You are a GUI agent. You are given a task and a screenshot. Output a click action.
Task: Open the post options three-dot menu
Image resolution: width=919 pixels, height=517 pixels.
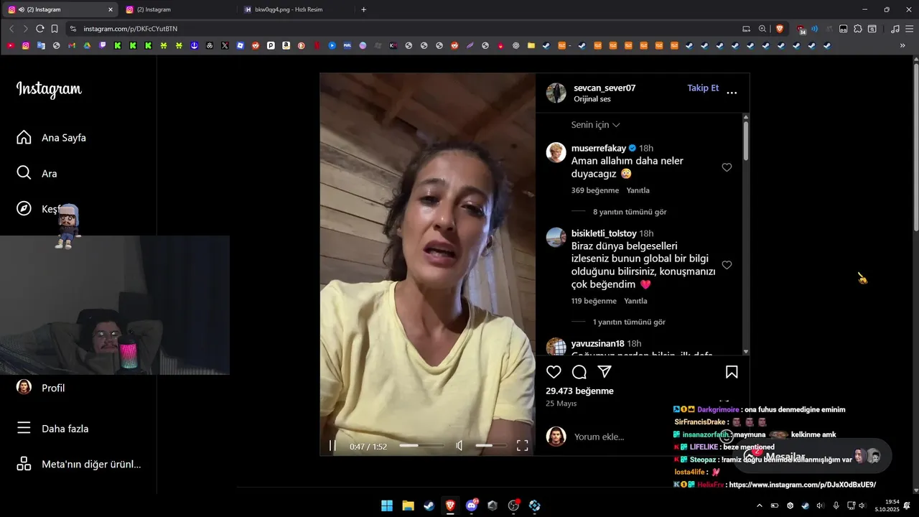tap(732, 93)
